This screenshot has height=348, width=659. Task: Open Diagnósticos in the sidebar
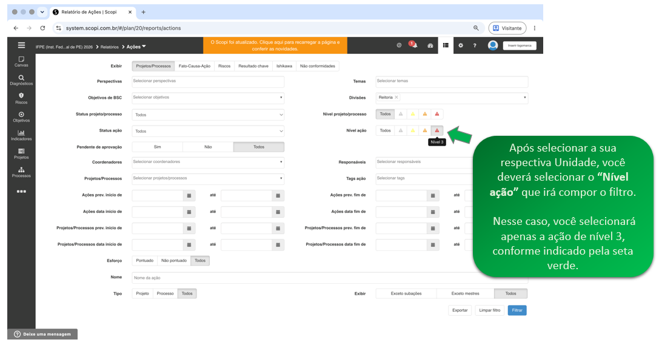tap(21, 80)
